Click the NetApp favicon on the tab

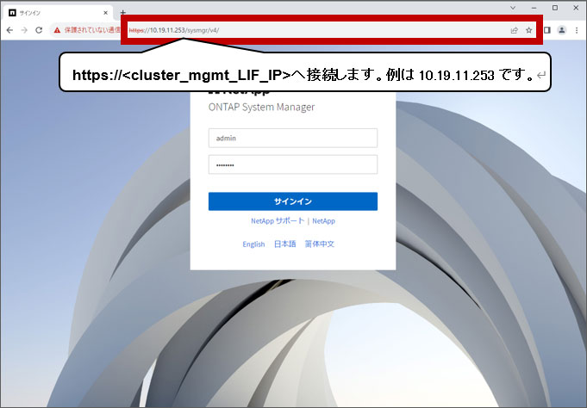tap(12, 13)
